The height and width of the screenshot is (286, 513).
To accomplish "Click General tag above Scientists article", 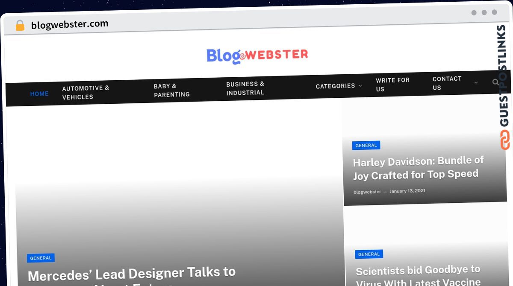I will click(x=369, y=254).
